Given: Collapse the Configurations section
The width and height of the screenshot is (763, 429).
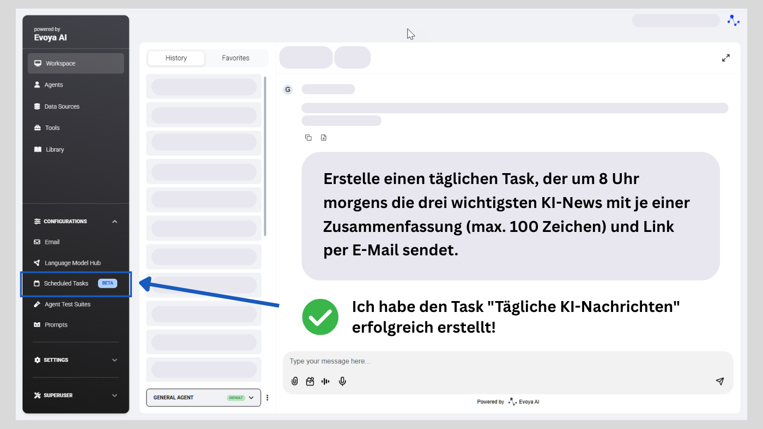Looking at the screenshot, I should 76,222.
